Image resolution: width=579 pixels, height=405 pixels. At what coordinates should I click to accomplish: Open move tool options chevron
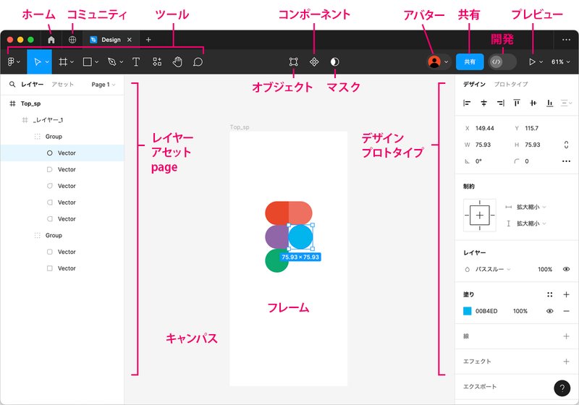pos(47,62)
